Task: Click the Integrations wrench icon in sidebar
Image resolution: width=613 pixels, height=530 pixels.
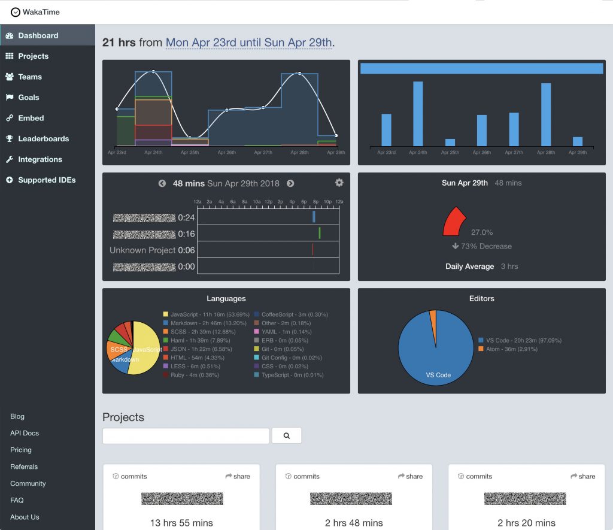Action: [x=10, y=159]
